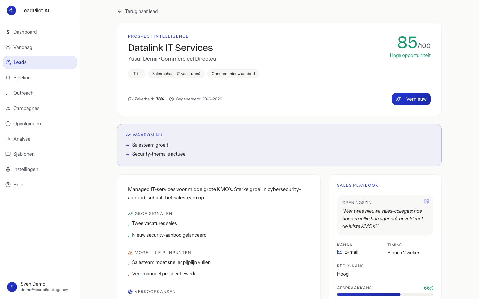Click the Hoog reply-kans value
479x299 pixels.
343,274
